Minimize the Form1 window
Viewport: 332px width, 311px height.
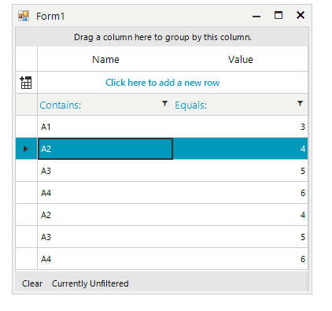tap(256, 16)
